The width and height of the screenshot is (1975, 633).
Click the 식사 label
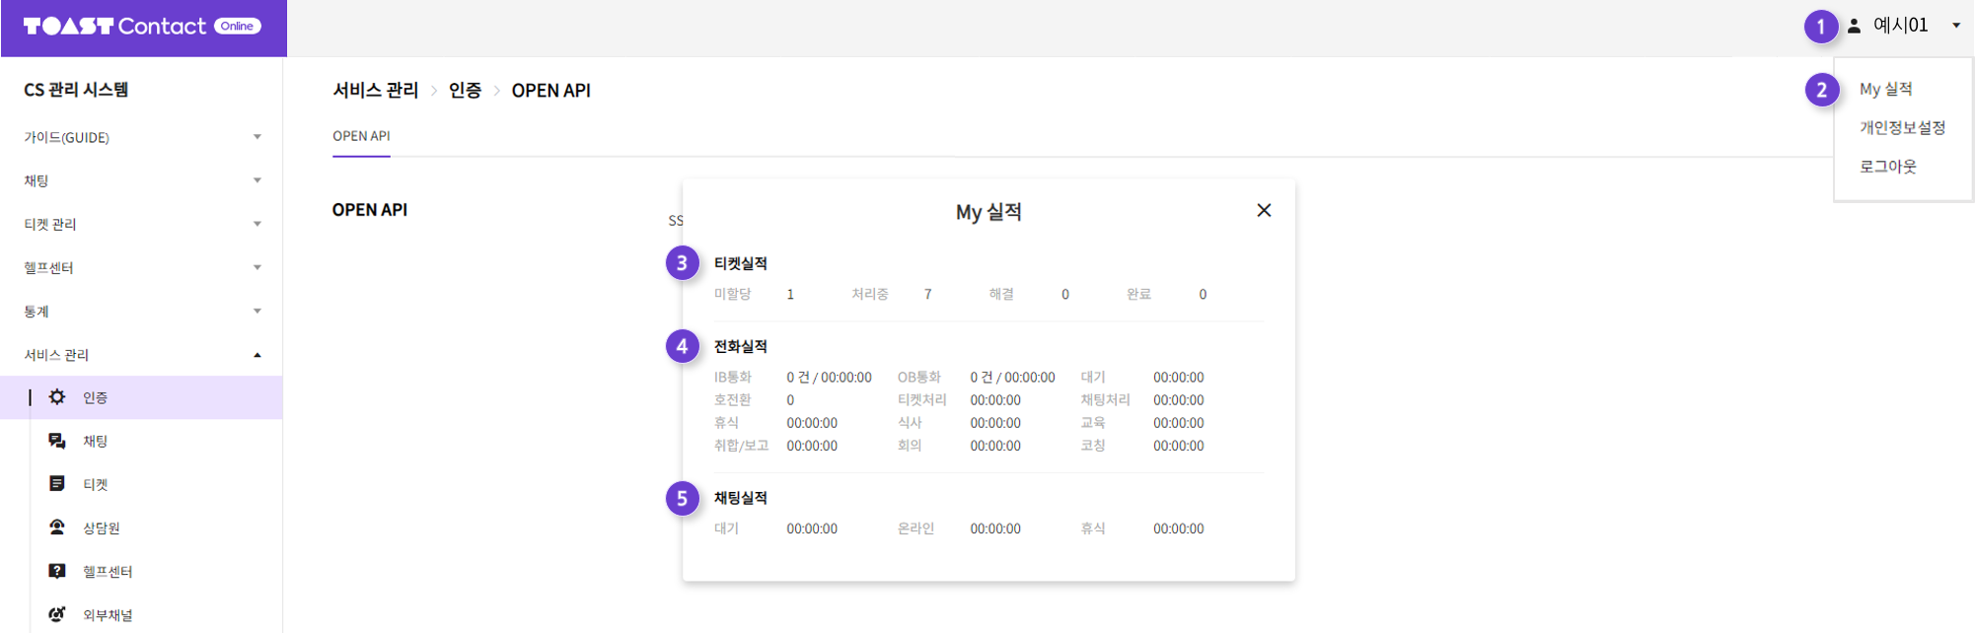910,423
